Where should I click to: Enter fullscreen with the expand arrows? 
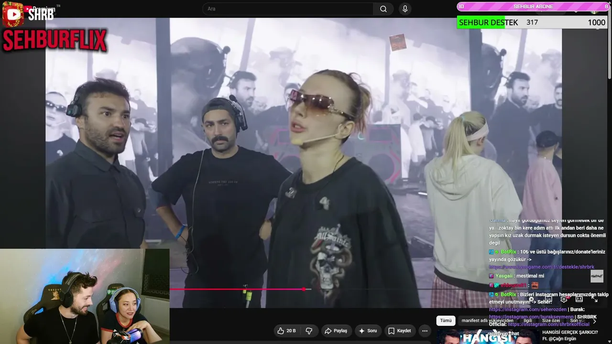(x=595, y=299)
